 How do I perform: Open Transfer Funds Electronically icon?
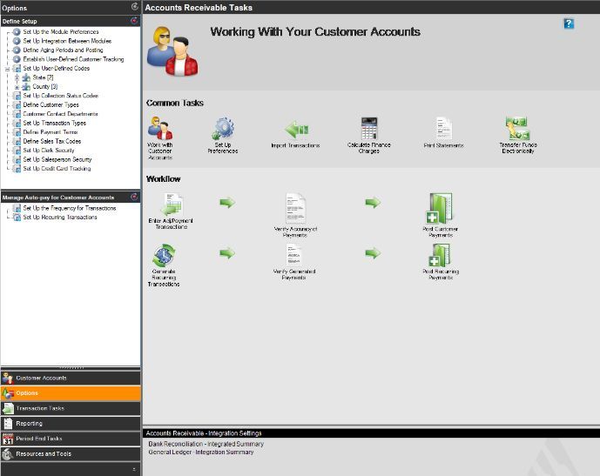pyautogui.click(x=517, y=129)
